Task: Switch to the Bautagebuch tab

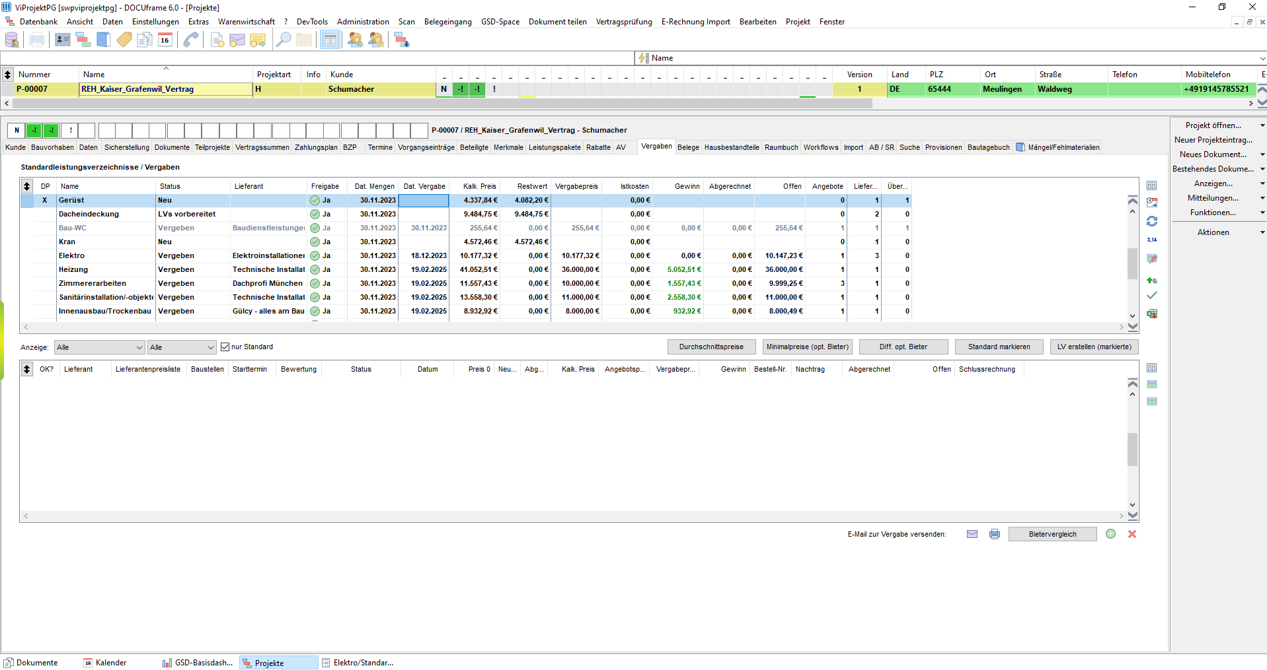Action: [988, 147]
